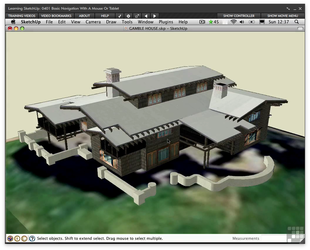The width and height of the screenshot is (310, 250).
Task: Click the checkmark icon in the player bar
Action: (120, 16)
